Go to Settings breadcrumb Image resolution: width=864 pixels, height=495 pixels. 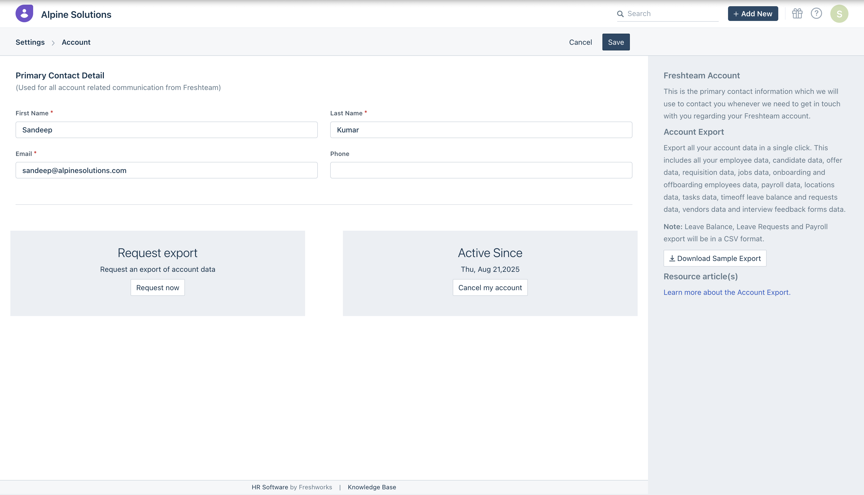click(x=30, y=42)
